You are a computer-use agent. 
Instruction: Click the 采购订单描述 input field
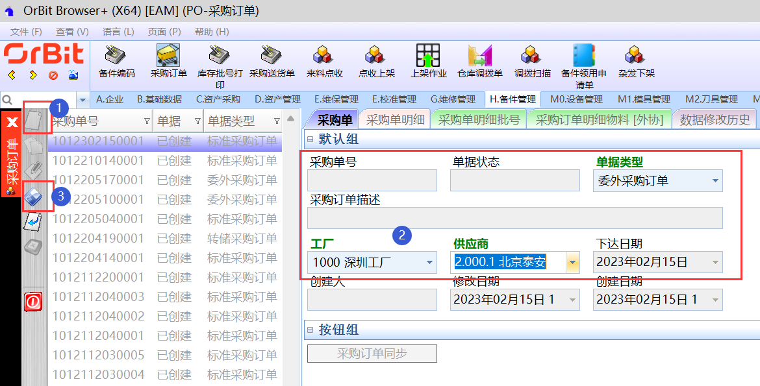[x=514, y=218]
